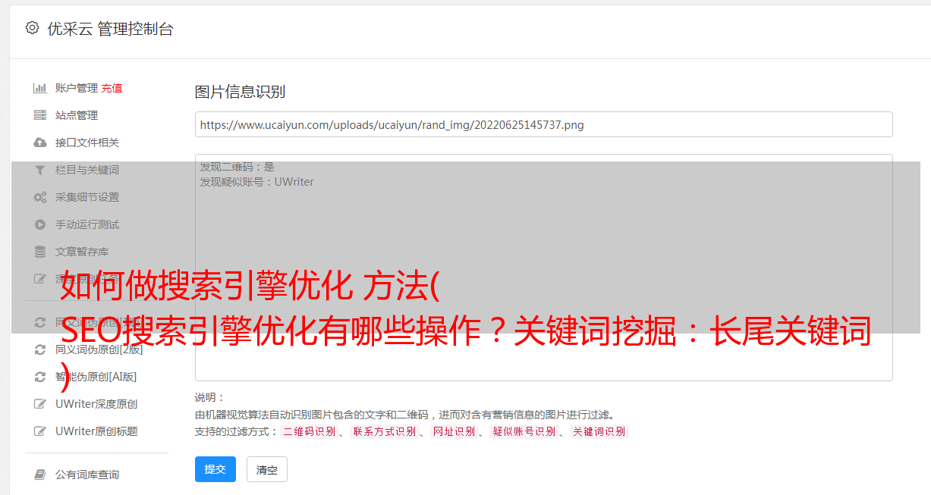Select 同义词伪原创[2版] menu item
Screen dimensions: 931x495
99,349
